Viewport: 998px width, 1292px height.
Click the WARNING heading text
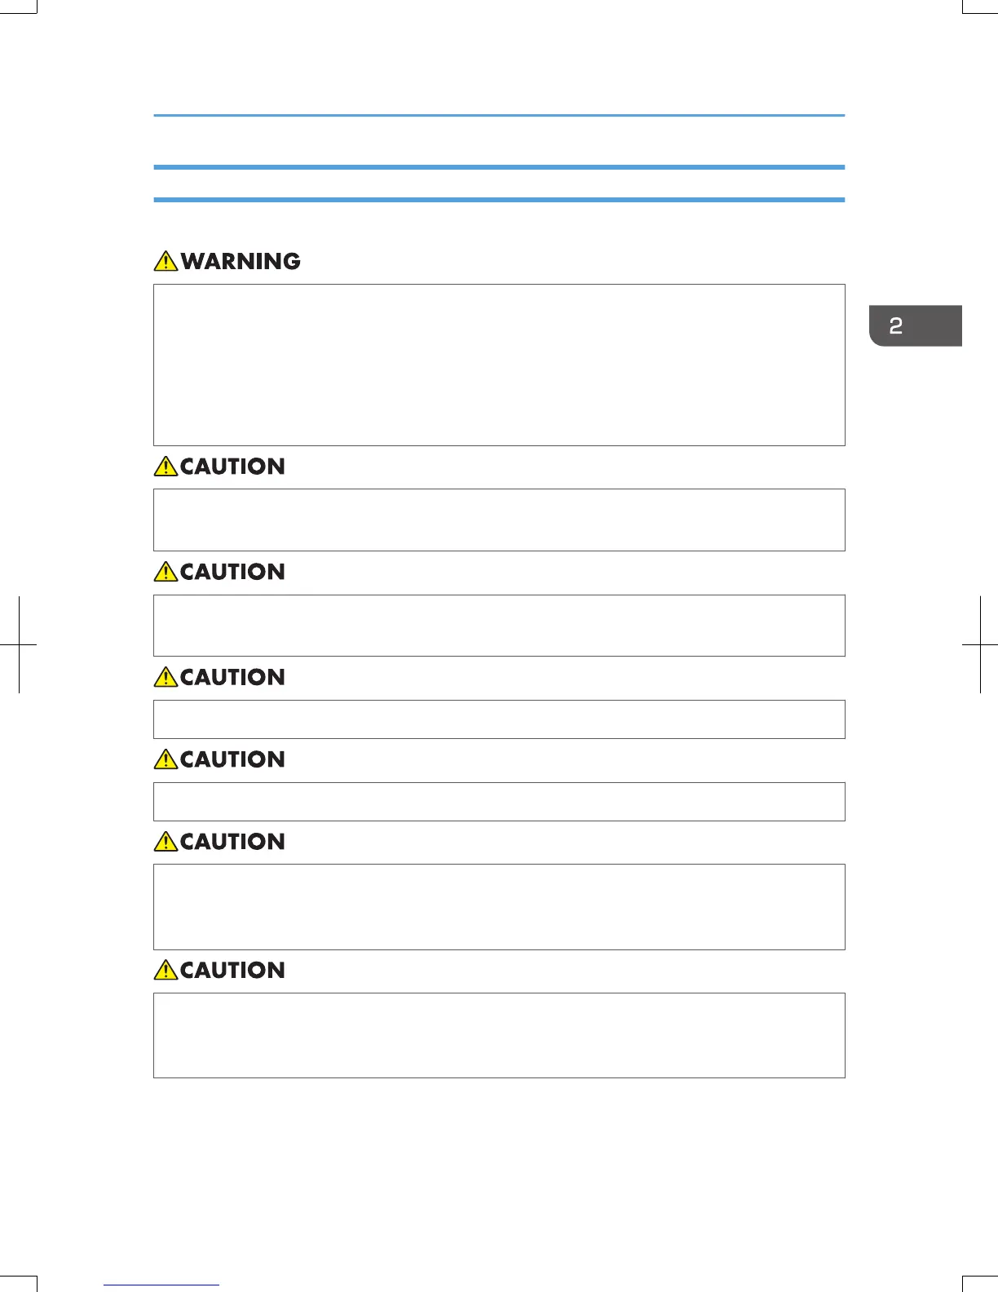[x=241, y=261]
